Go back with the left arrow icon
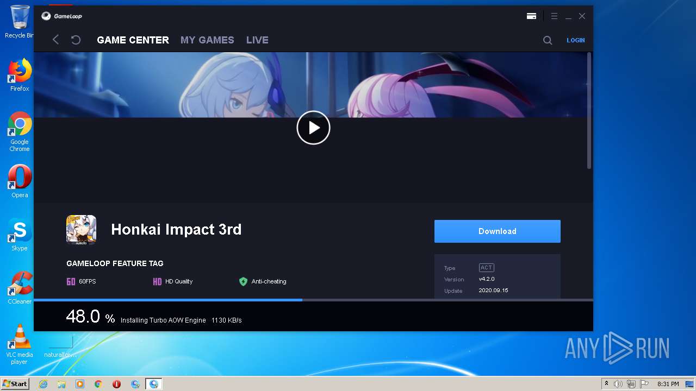Viewport: 696px width, 391px height. pyautogui.click(x=55, y=40)
